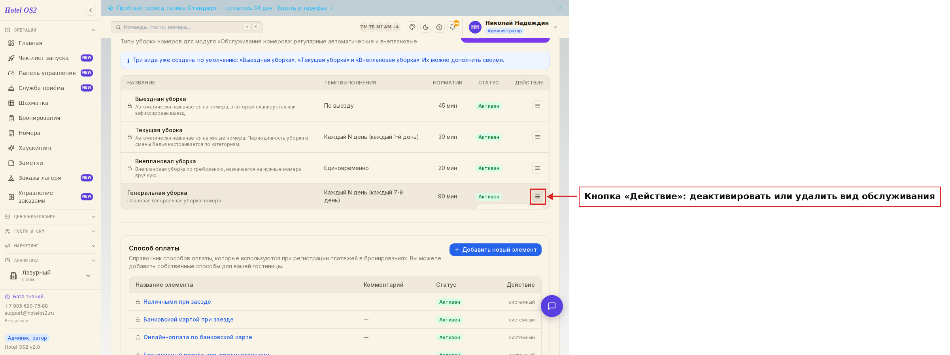Collapse sidebar with the arrow button

pyautogui.click(x=91, y=10)
